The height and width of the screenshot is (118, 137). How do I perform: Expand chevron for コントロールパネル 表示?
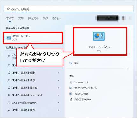click(x=58, y=80)
